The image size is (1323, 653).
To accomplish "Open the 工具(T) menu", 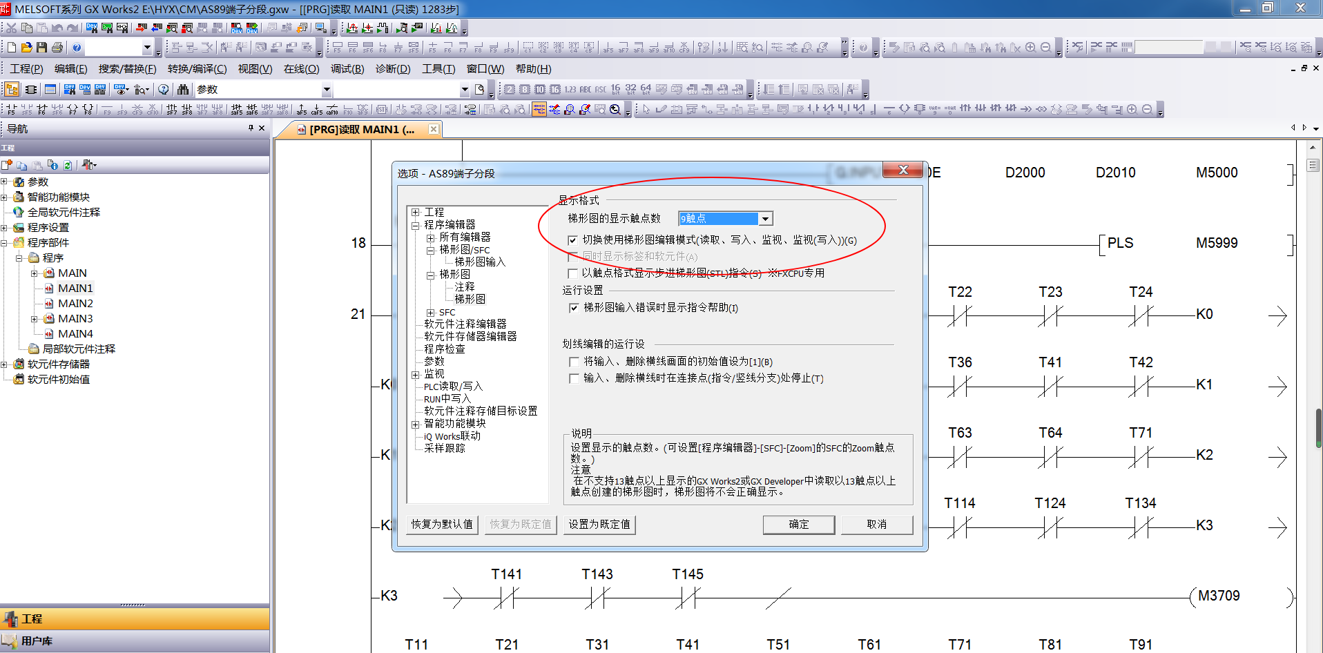I will coord(438,69).
